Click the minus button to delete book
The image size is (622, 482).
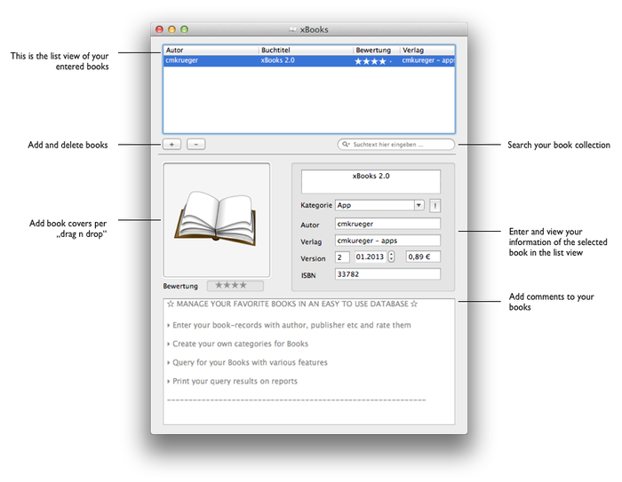[x=196, y=145]
